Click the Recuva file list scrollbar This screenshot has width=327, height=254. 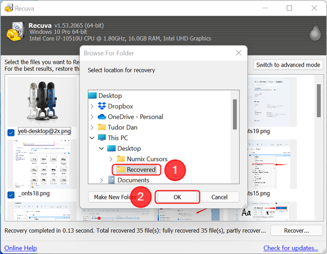click(x=318, y=100)
